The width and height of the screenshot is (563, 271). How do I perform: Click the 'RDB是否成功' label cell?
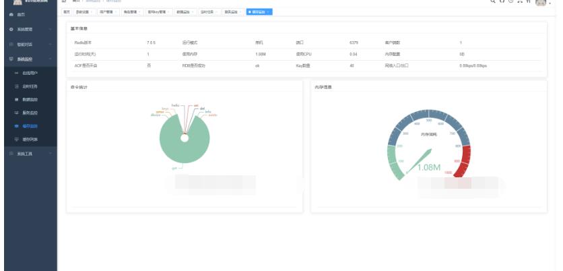click(x=194, y=66)
